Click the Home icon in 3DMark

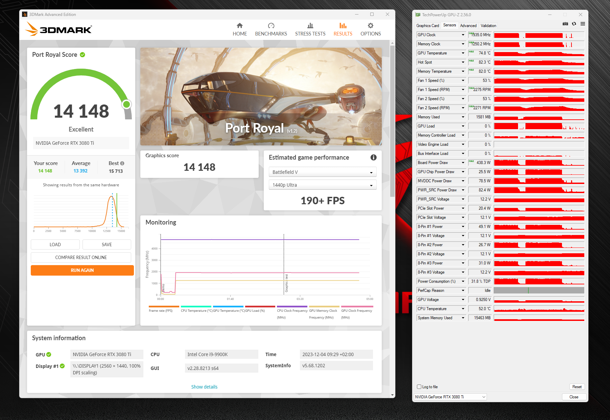click(x=240, y=26)
